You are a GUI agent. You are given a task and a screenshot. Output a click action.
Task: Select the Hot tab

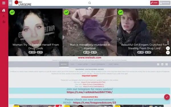[x=72, y=64]
